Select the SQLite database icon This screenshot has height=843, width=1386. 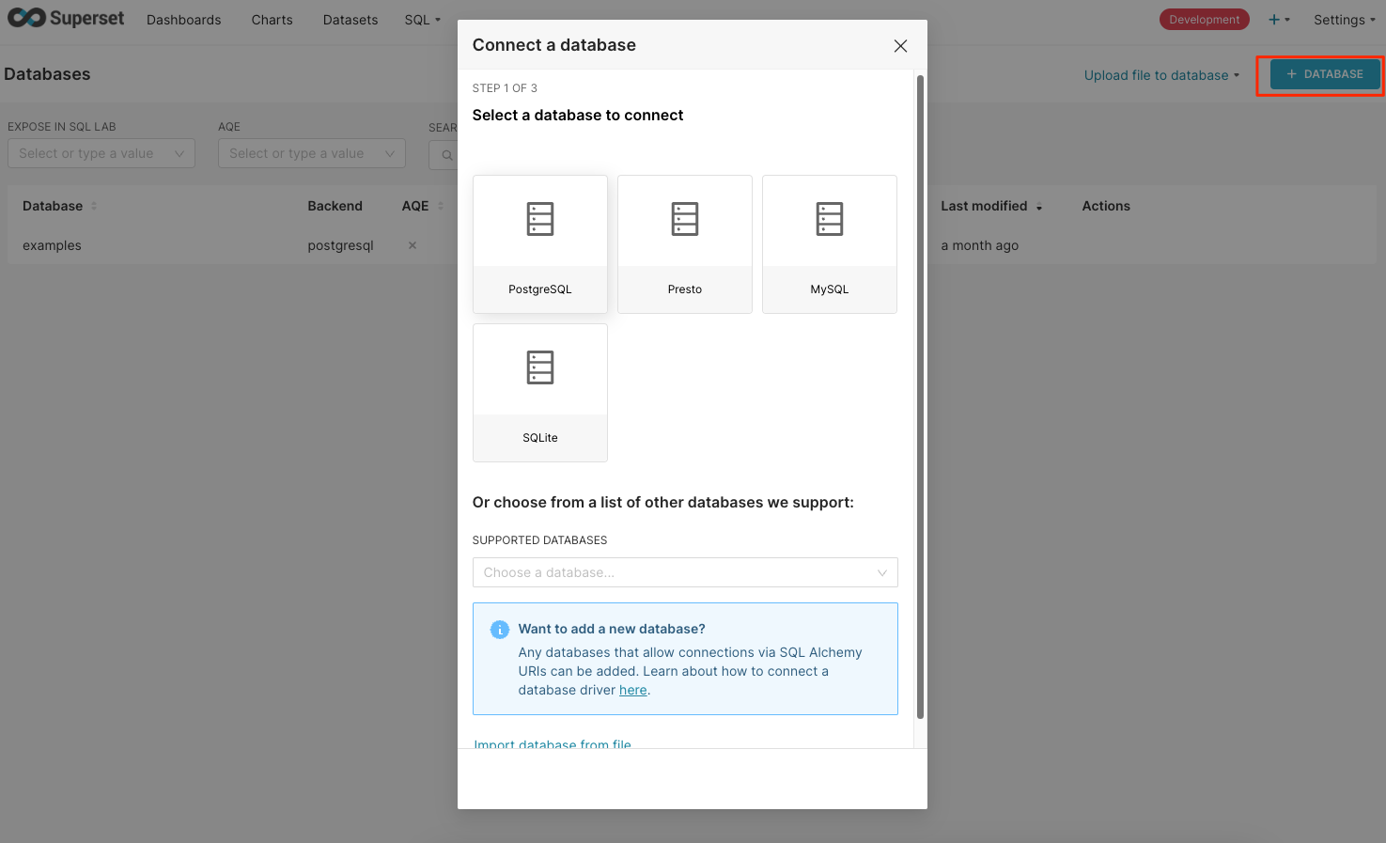[x=539, y=367]
